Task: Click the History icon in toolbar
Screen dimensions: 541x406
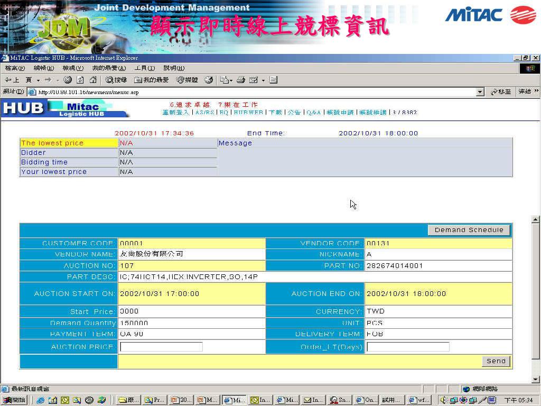Action: pyautogui.click(x=209, y=80)
